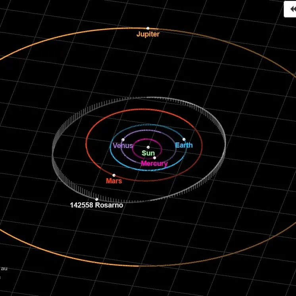
Task: Click the 142558 Rosarno label
Action: pos(96,206)
